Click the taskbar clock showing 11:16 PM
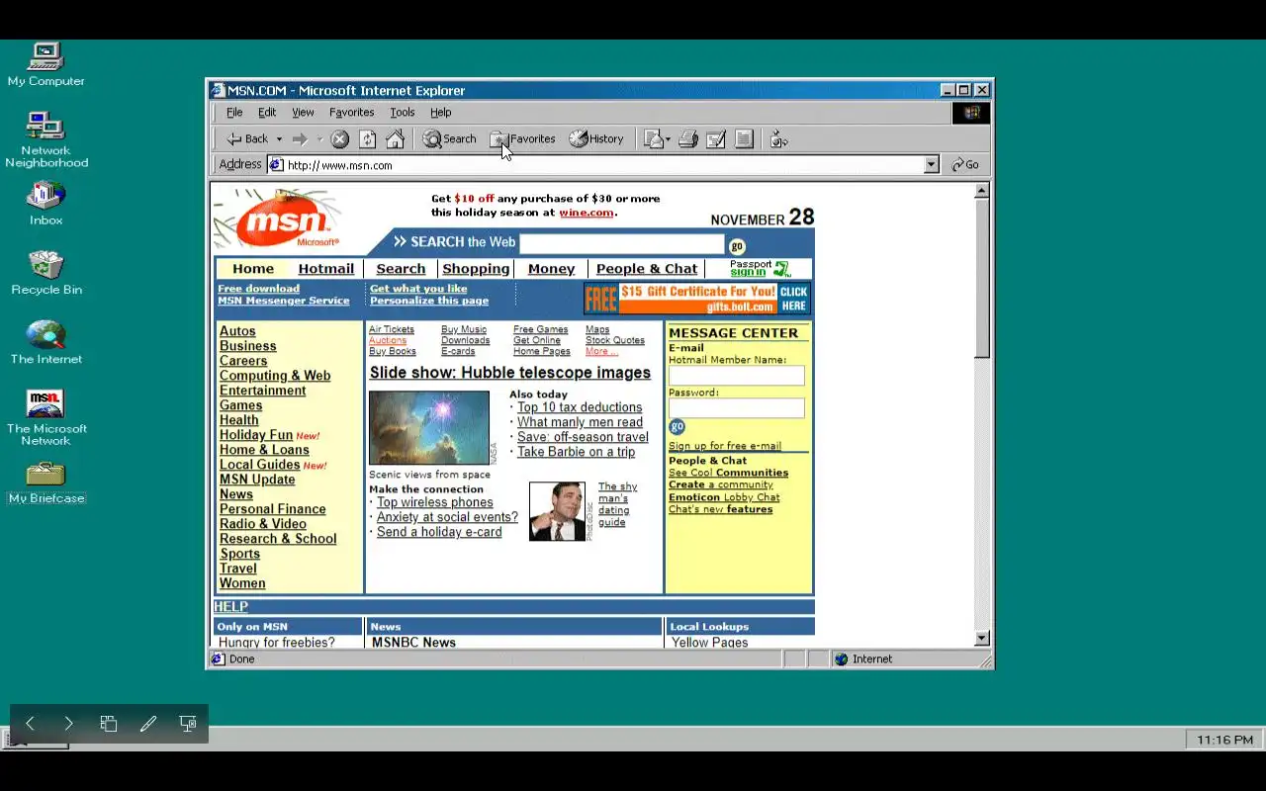Image resolution: width=1266 pixels, height=791 pixels. [1224, 740]
